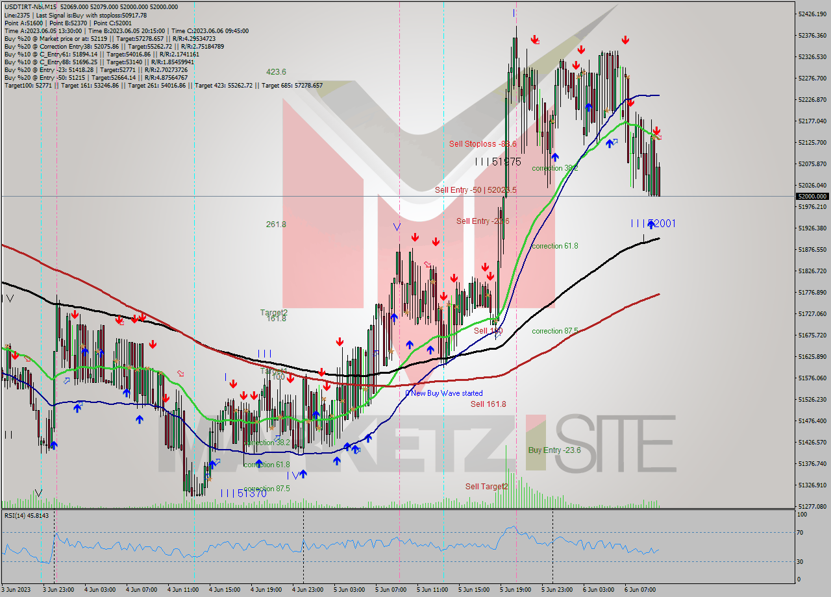Select the '4 Jun 23:00' time label
The width and height of the screenshot is (831, 597).
308,590
